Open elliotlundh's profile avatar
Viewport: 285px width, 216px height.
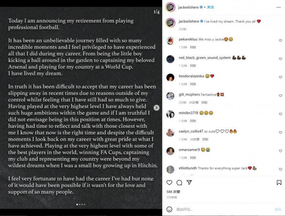[170, 169]
